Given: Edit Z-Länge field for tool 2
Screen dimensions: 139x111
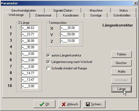Looking at the screenshot, I should [x=29, y=34].
